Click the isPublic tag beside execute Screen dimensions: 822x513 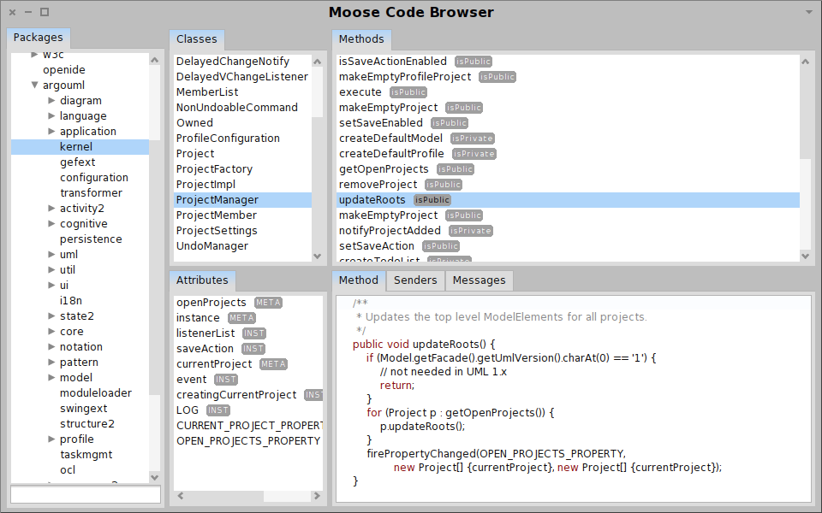pos(408,92)
